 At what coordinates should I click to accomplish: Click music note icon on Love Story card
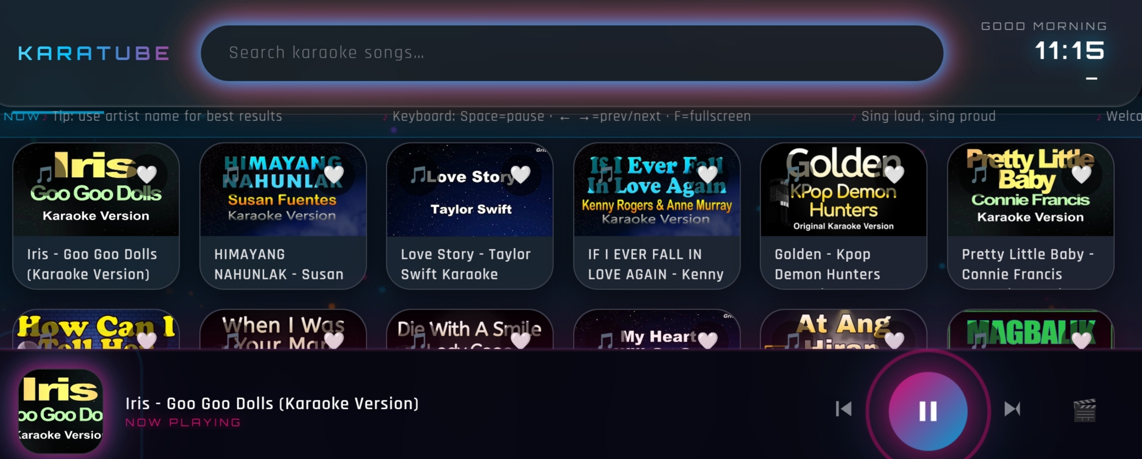click(418, 175)
